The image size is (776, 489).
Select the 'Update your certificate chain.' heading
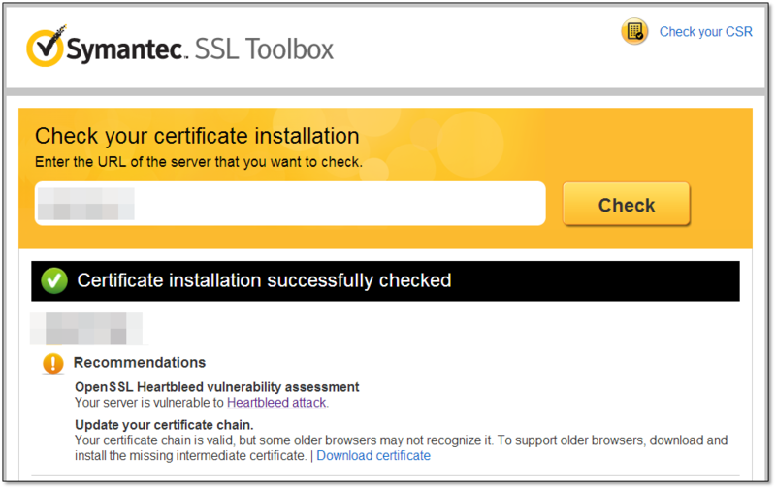(x=164, y=425)
